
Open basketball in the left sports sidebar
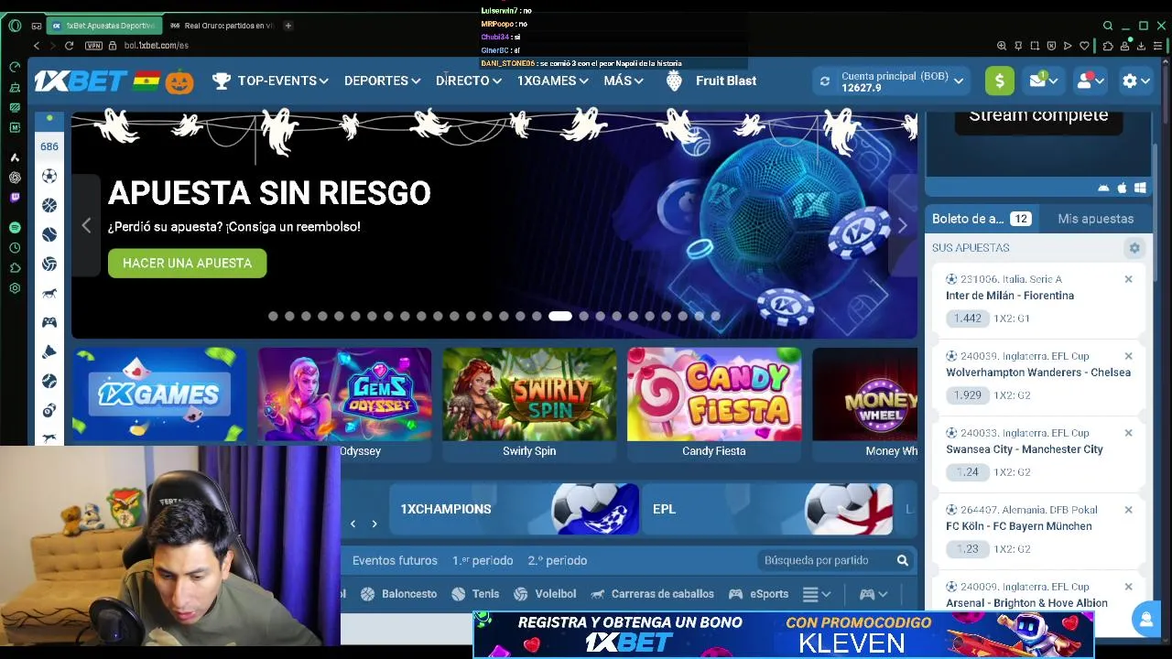[x=49, y=205]
